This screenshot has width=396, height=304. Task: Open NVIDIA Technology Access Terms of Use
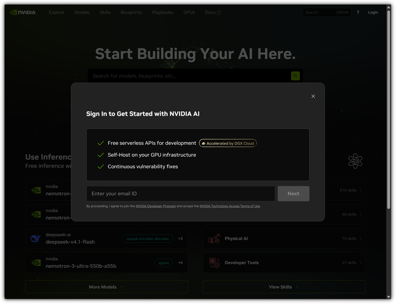point(230,206)
